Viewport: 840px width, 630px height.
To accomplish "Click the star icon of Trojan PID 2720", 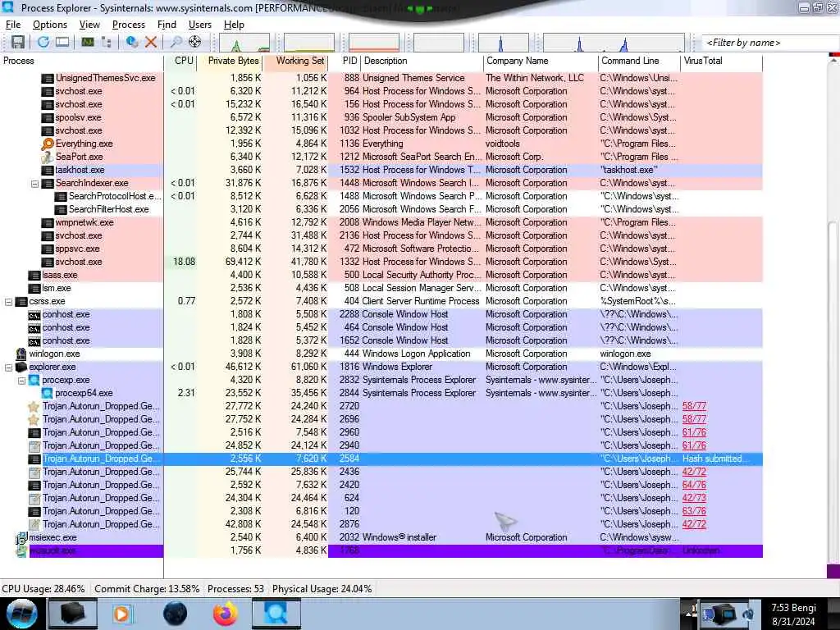I will [x=34, y=407].
